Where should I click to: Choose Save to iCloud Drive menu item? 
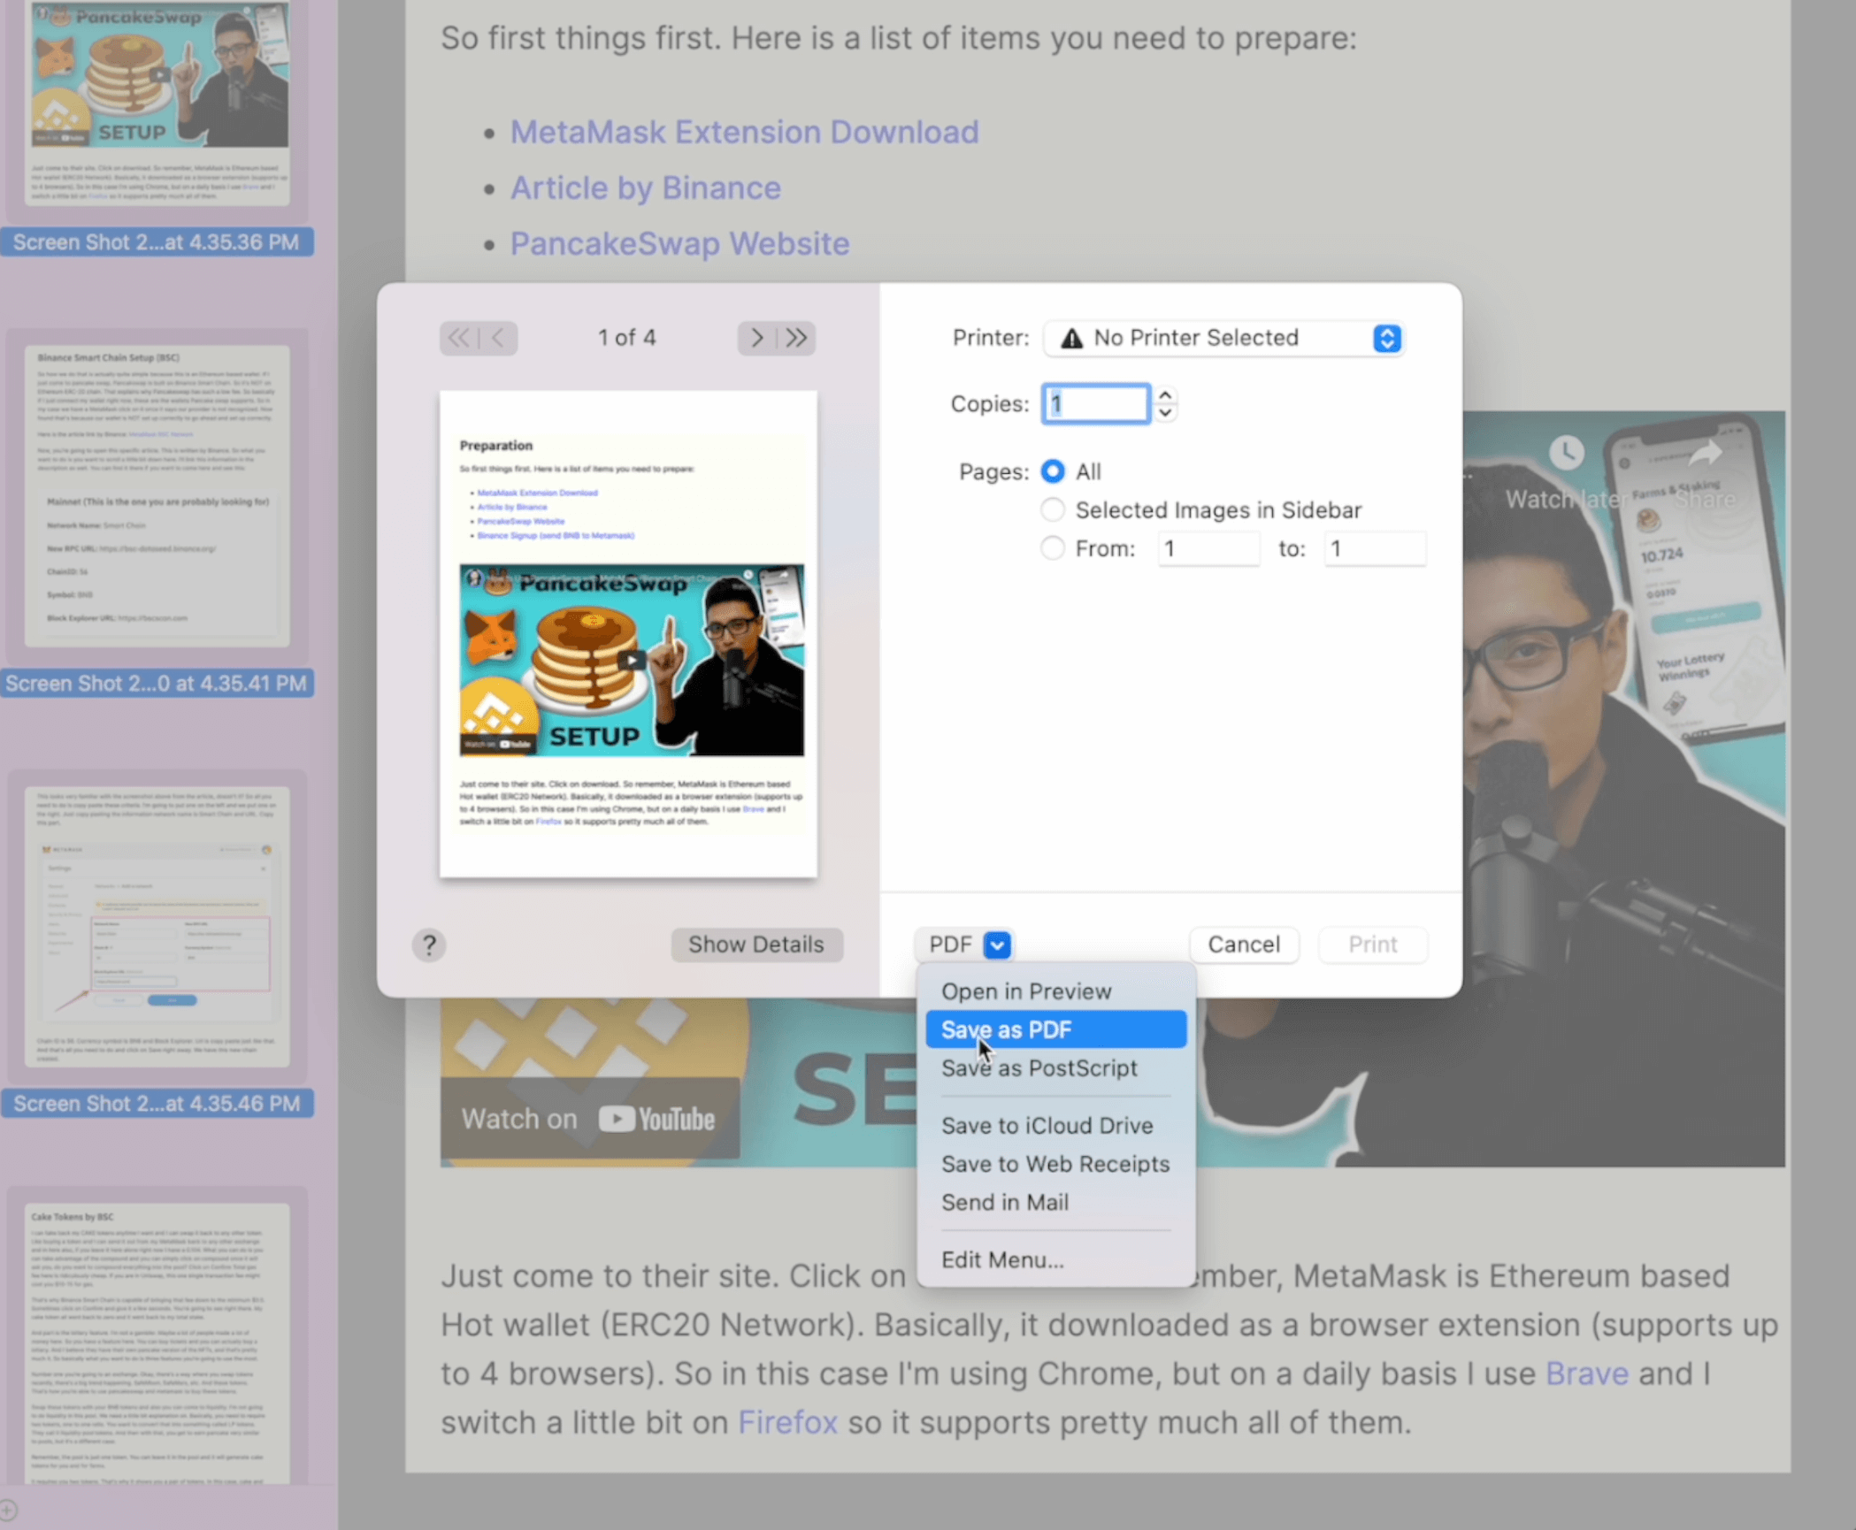click(1056, 1126)
